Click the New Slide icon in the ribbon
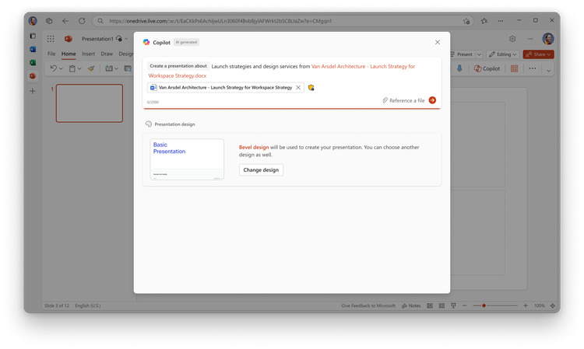584x349 pixels. tap(109, 68)
